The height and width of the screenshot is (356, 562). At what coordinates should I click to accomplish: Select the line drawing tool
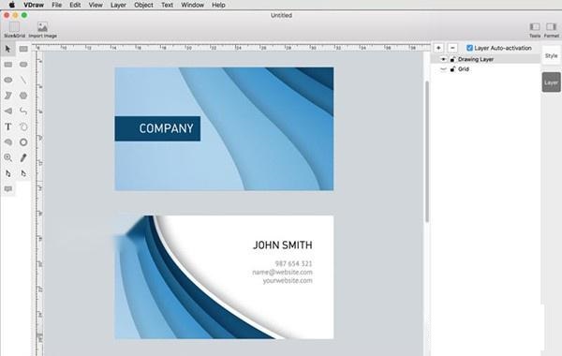[23, 80]
